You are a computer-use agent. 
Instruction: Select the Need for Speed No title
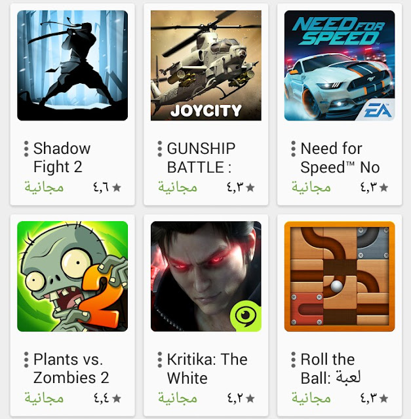[340, 158]
